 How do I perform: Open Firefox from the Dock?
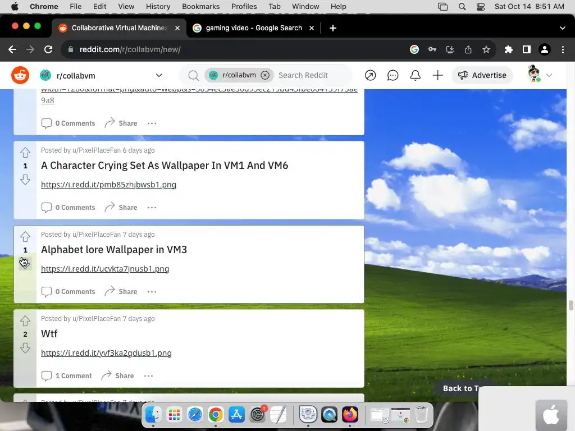click(350, 415)
